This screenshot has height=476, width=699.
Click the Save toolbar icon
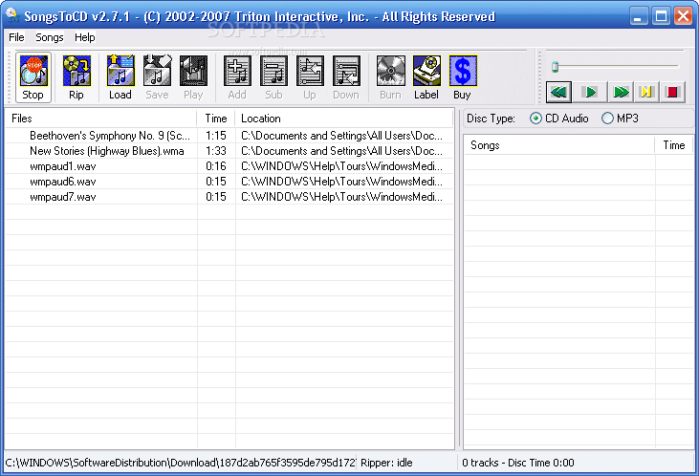tap(157, 77)
